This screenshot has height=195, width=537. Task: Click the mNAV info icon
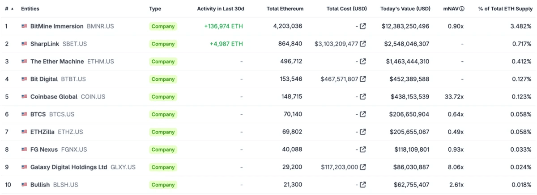coord(462,8)
